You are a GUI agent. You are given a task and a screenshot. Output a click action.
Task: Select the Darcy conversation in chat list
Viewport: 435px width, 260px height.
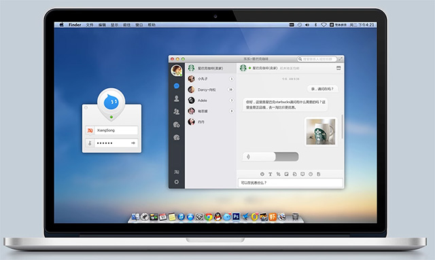tap(211, 90)
